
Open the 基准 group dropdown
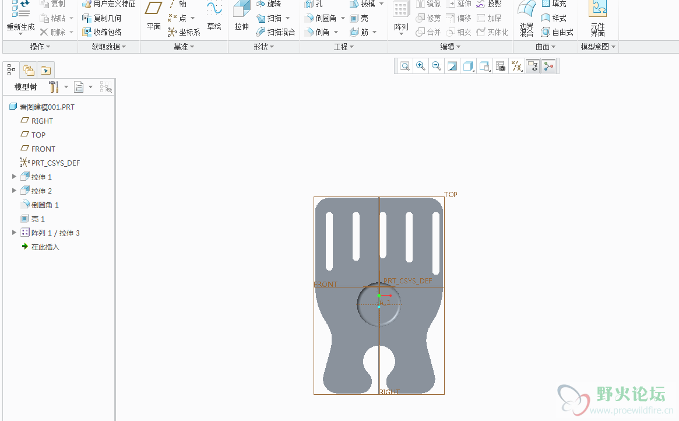[x=184, y=47]
